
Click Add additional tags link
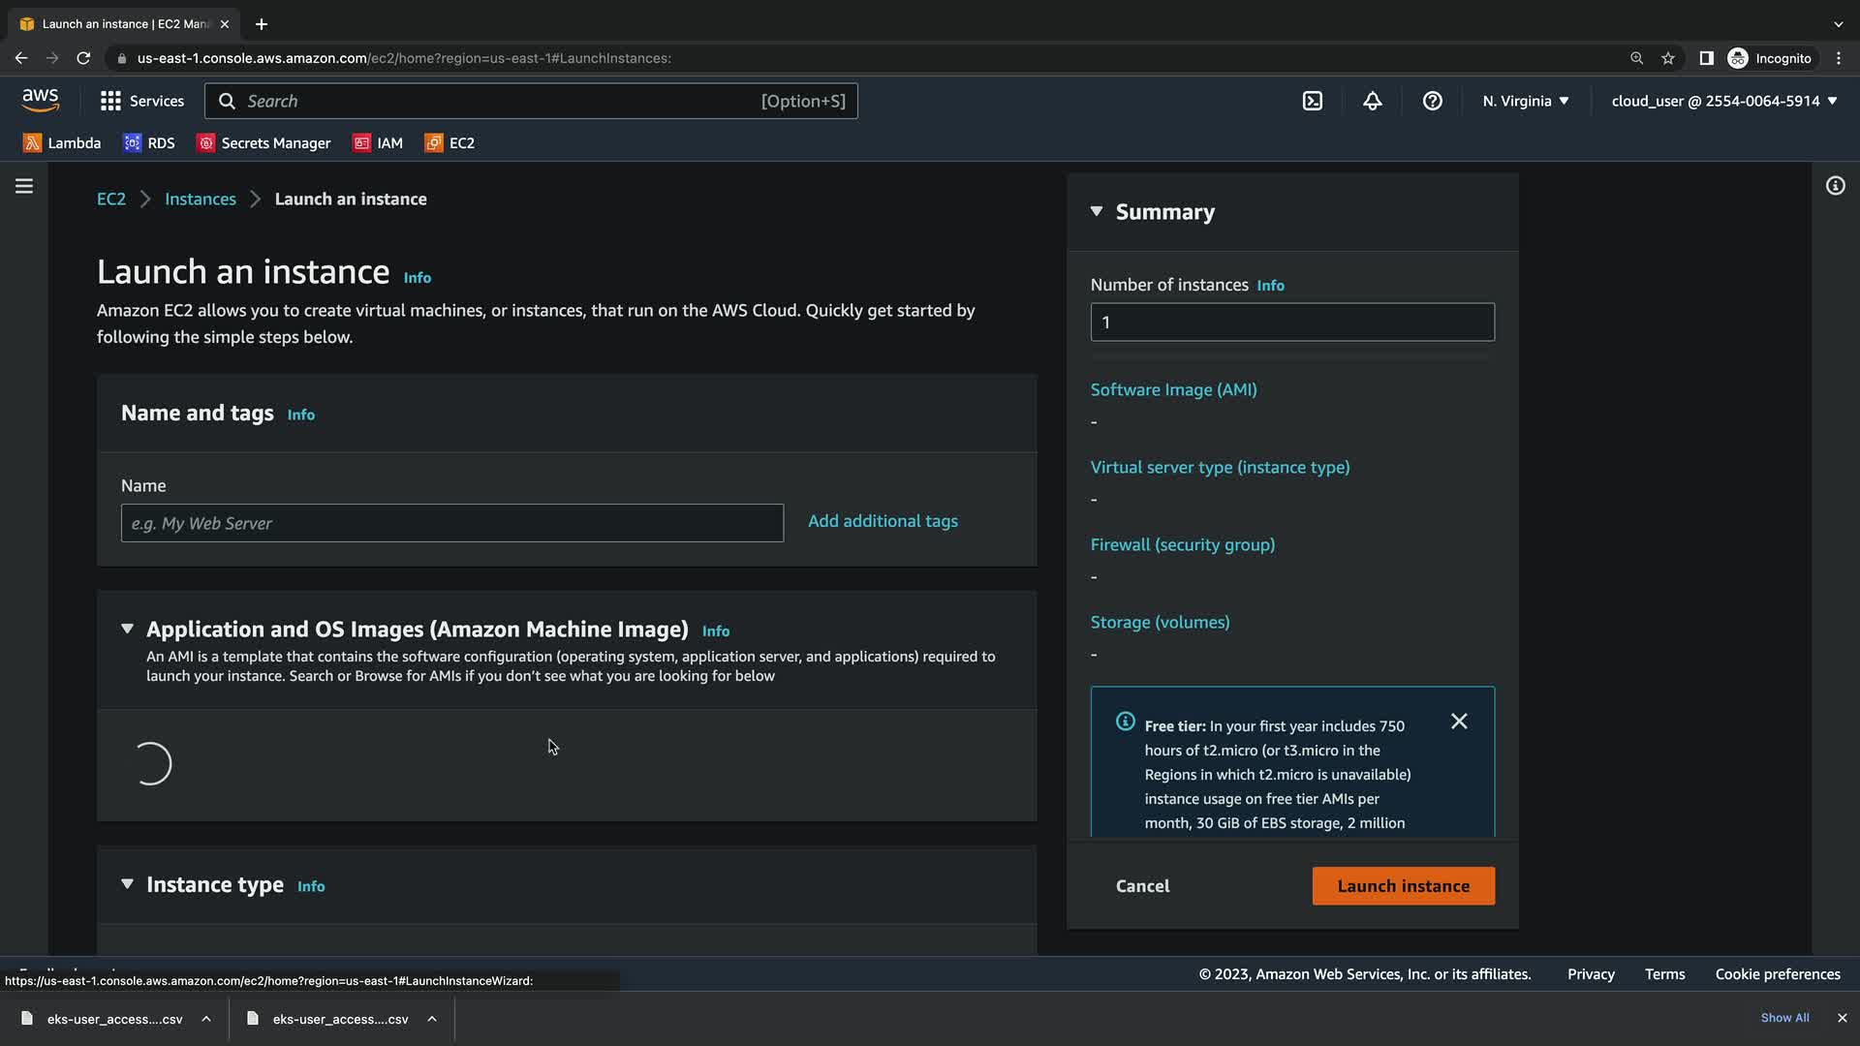[x=883, y=521]
